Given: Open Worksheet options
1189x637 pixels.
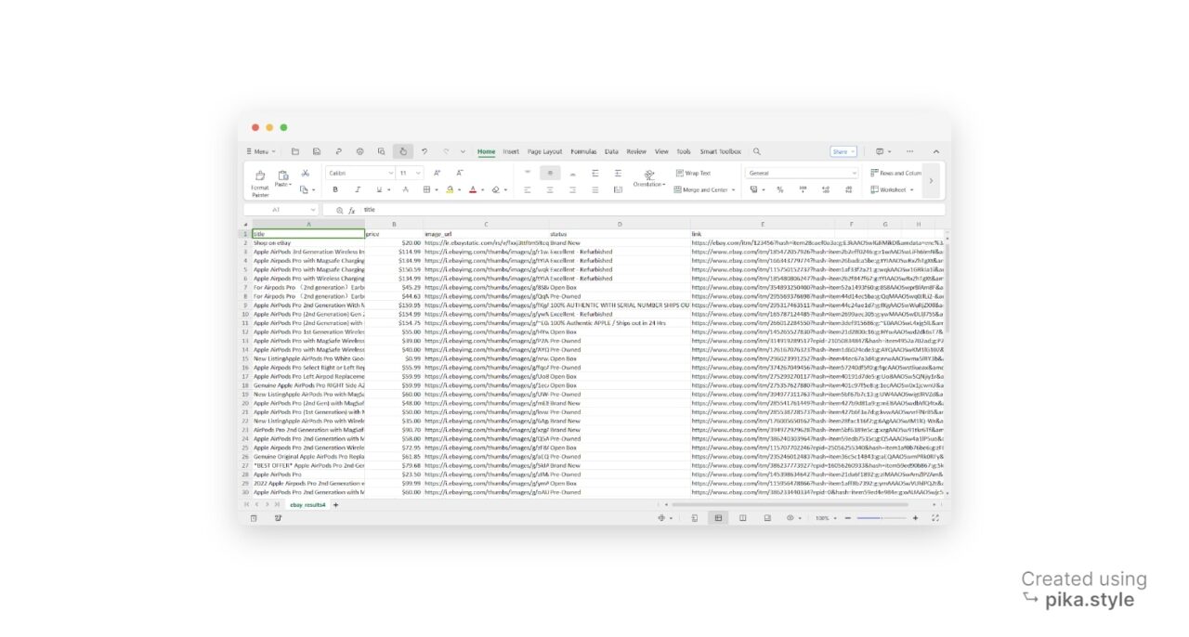Looking at the screenshot, I should (892, 189).
